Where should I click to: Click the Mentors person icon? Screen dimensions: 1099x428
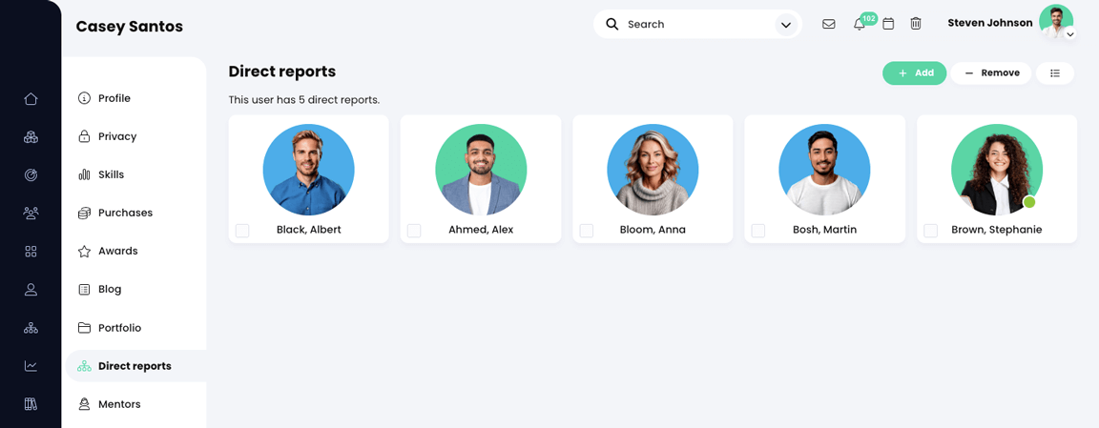pyautogui.click(x=84, y=404)
